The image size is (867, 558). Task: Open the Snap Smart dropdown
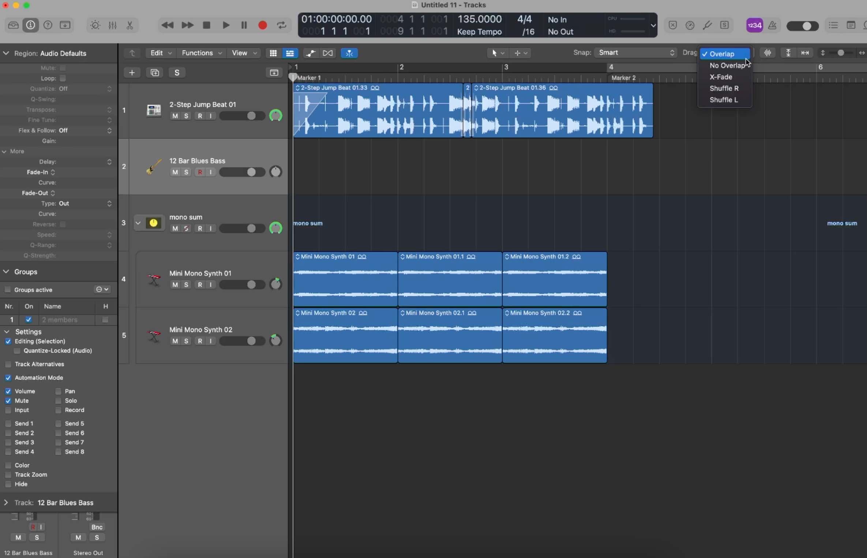click(635, 53)
